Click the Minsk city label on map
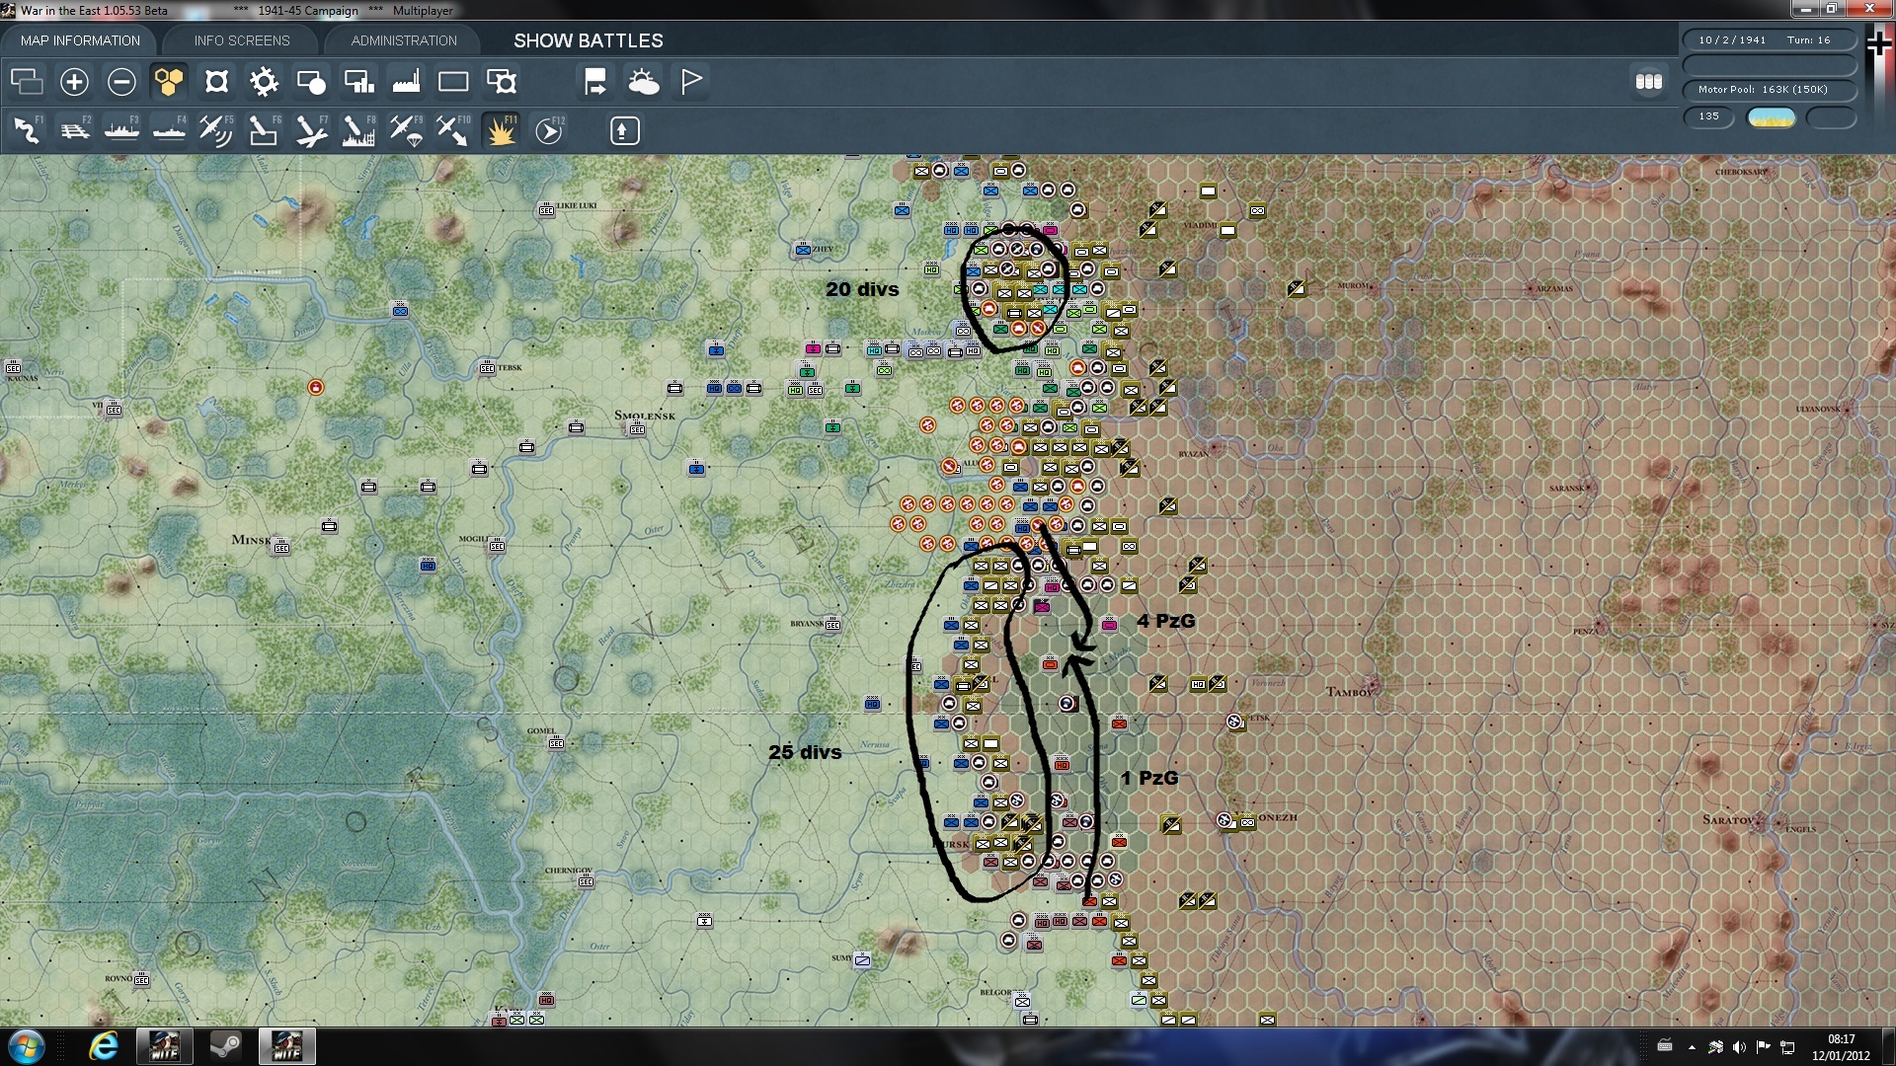 coord(251,540)
